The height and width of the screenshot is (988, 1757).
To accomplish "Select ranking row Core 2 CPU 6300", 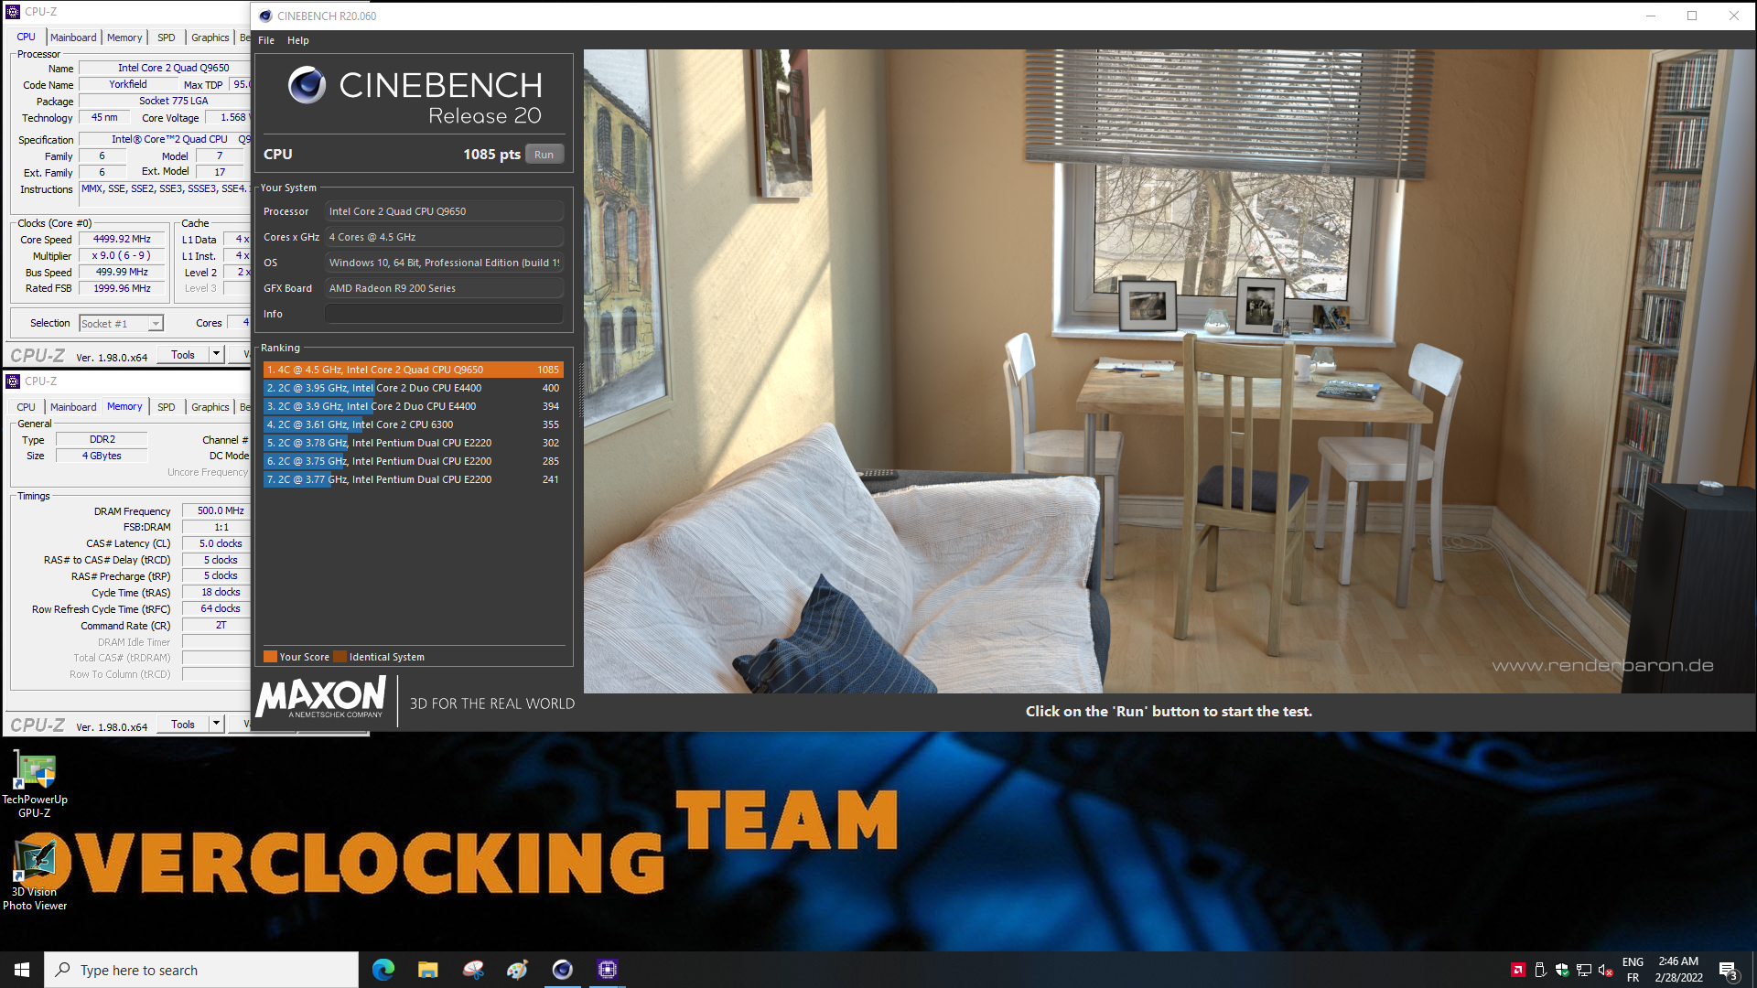I will pyautogui.click(x=413, y=424).
